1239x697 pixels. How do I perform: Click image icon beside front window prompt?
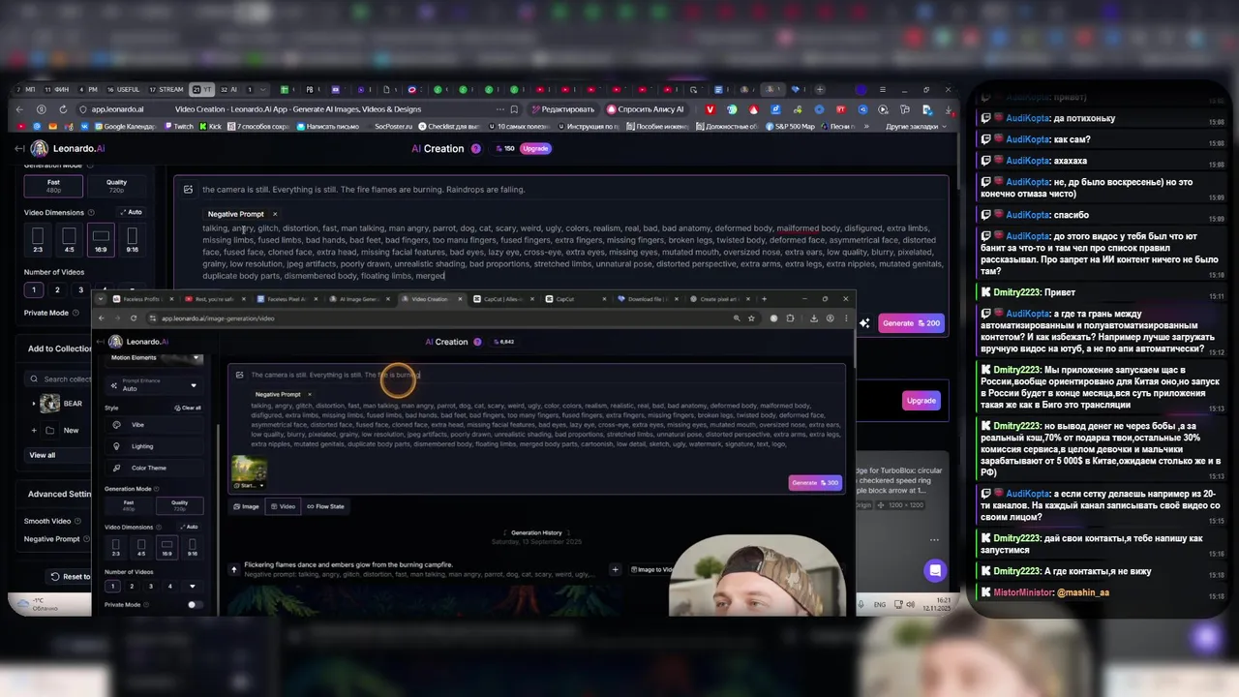tap(239, 375)
